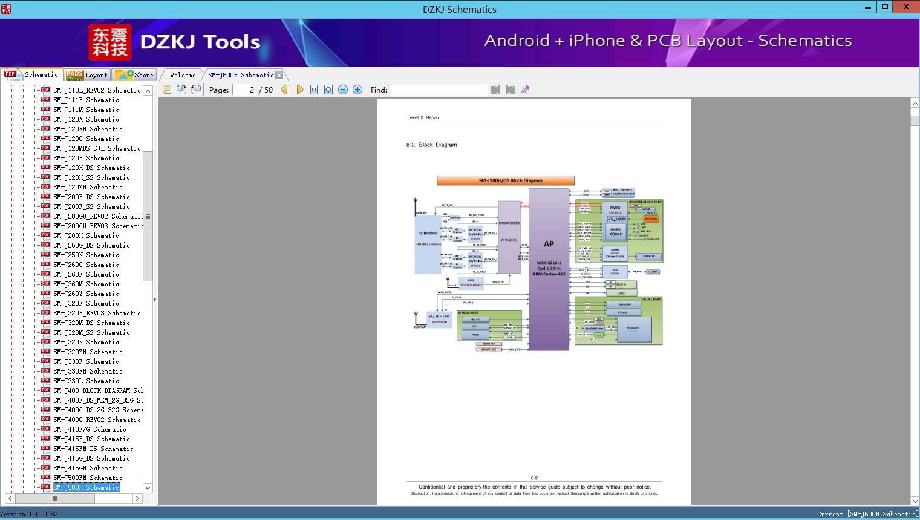920x520 pixels.
Task: Click PDF icon beside SM-J330L Schematic
Action: coord(45,380)
